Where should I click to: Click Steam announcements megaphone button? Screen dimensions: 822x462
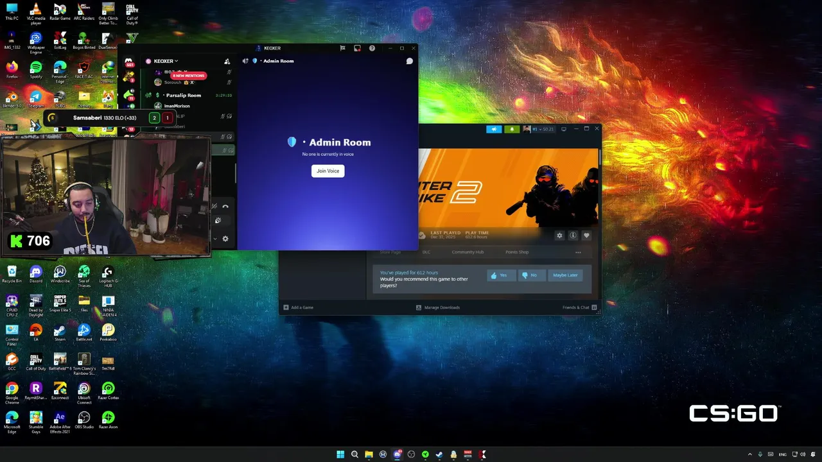click(494, 129)
